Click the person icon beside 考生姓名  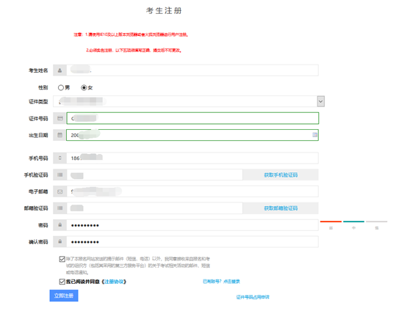click(60, 70)
